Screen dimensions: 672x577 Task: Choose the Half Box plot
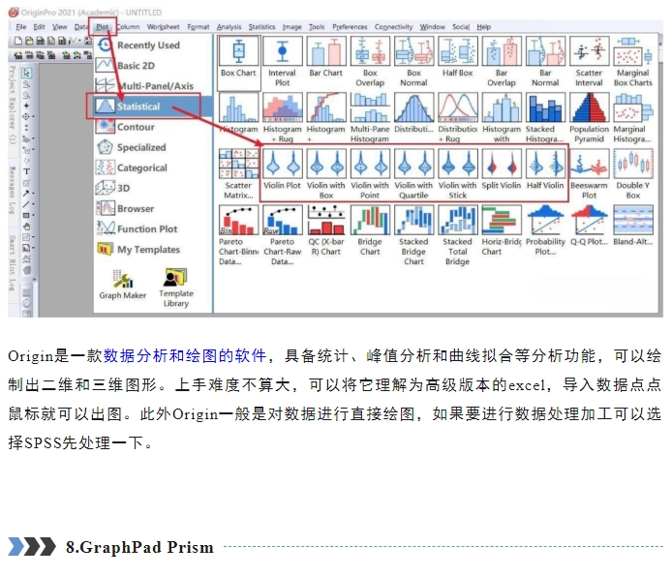pyautogui.click(x=458, y=58)
